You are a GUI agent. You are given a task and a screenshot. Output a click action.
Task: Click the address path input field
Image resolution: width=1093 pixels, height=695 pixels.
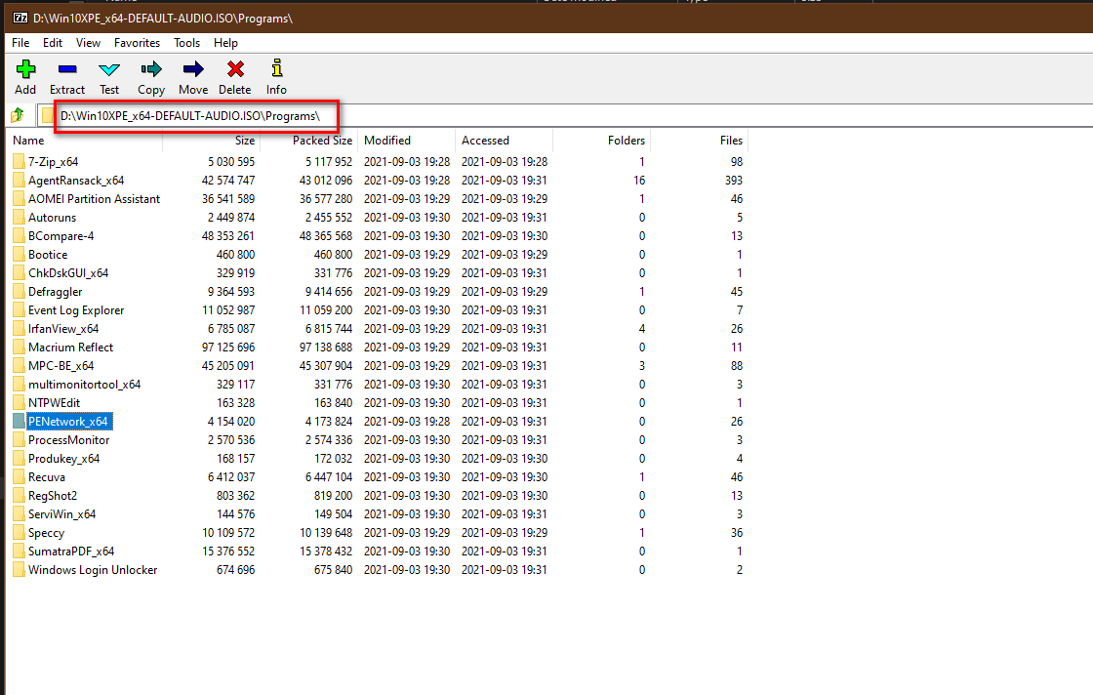pos(565,116)
